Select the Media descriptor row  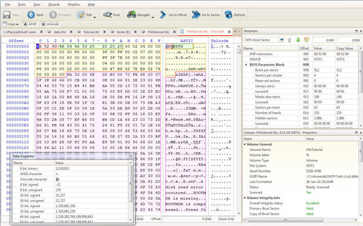coord(301,97)
